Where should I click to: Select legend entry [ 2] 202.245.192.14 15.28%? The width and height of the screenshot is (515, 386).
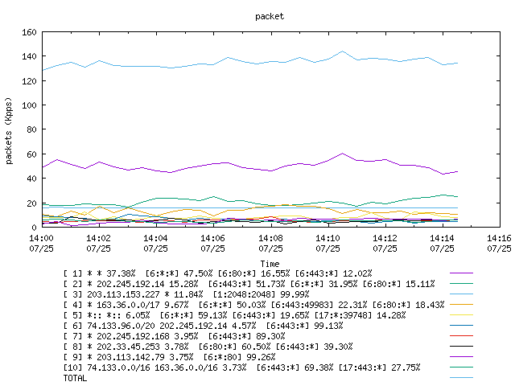(147, 284)
